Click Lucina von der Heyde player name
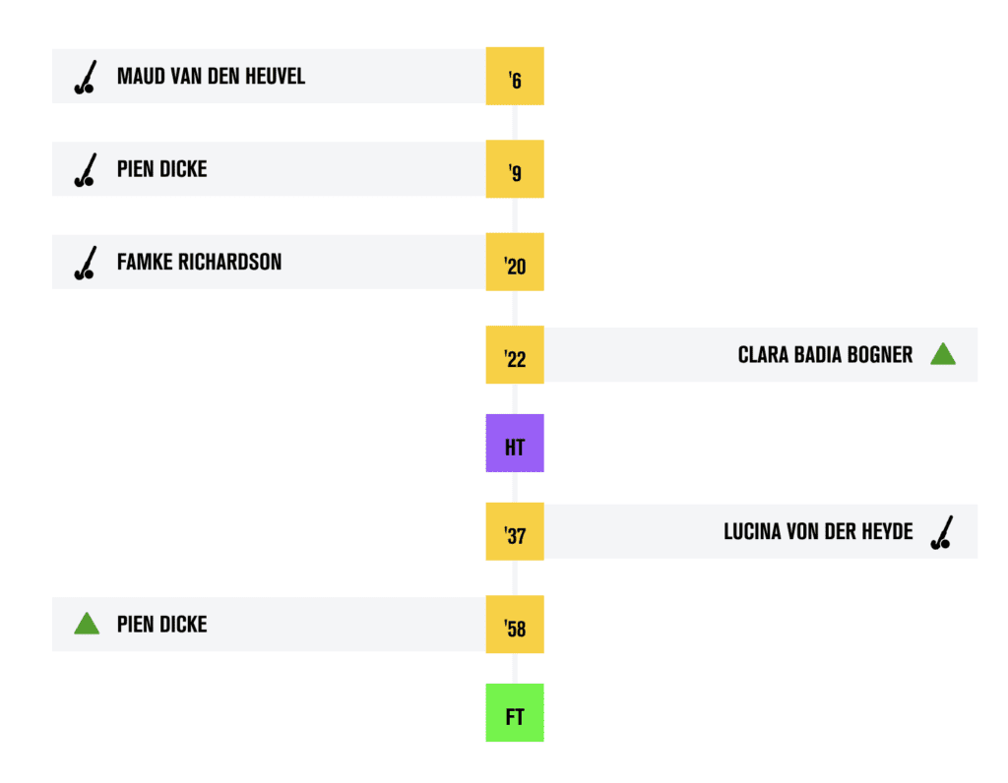Image resolution: width=1008 pixels, height=783 pixels. pos(818,532)
